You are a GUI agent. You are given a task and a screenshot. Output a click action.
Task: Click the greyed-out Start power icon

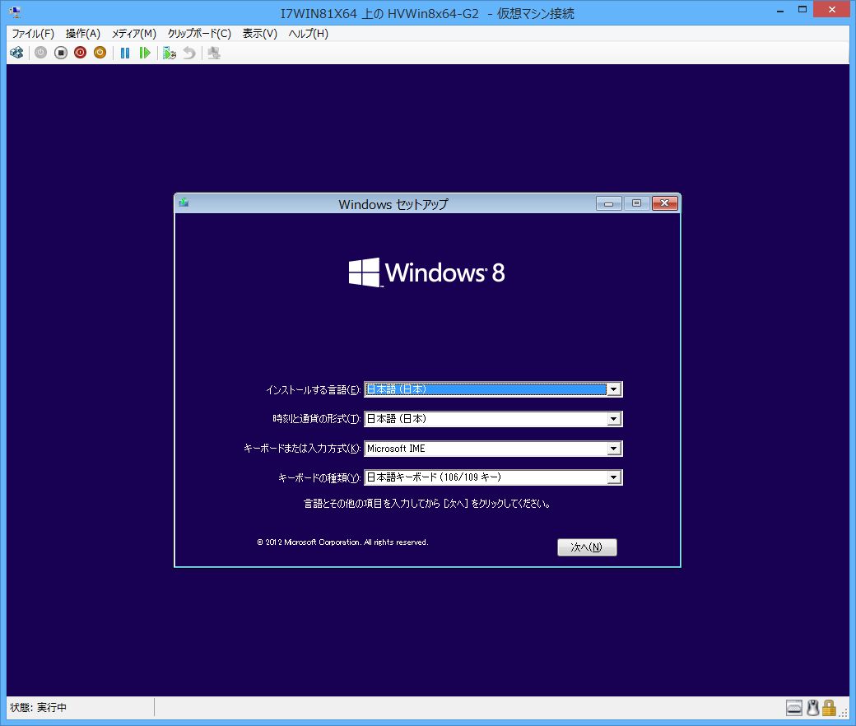(x=41, y=53)
